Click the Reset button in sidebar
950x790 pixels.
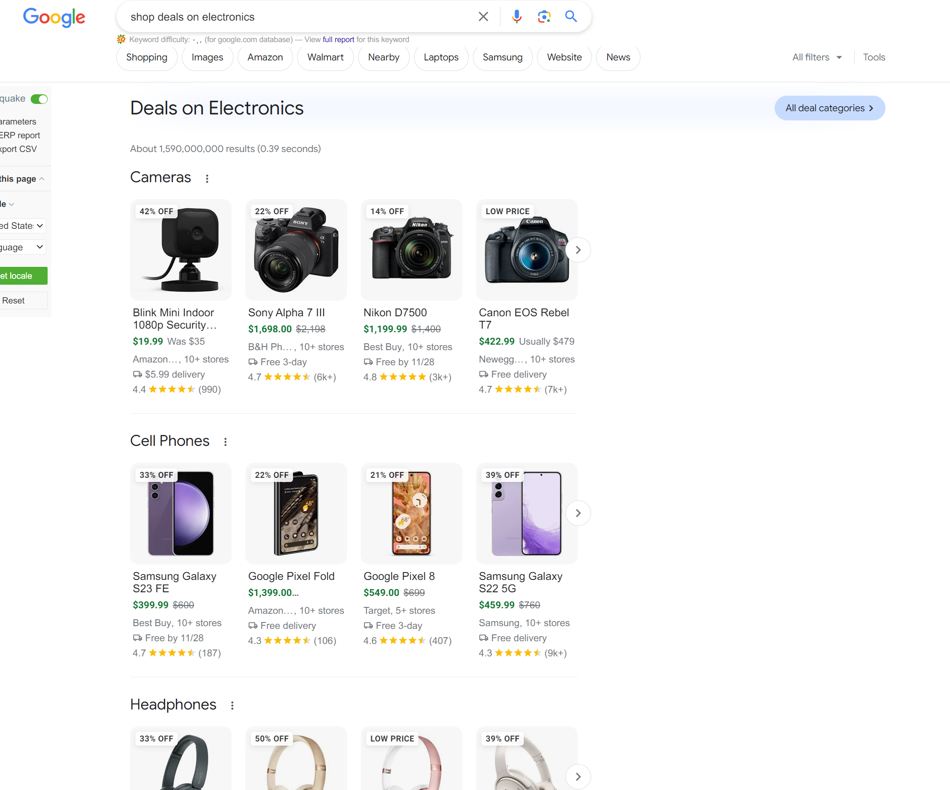click(23, 301)
